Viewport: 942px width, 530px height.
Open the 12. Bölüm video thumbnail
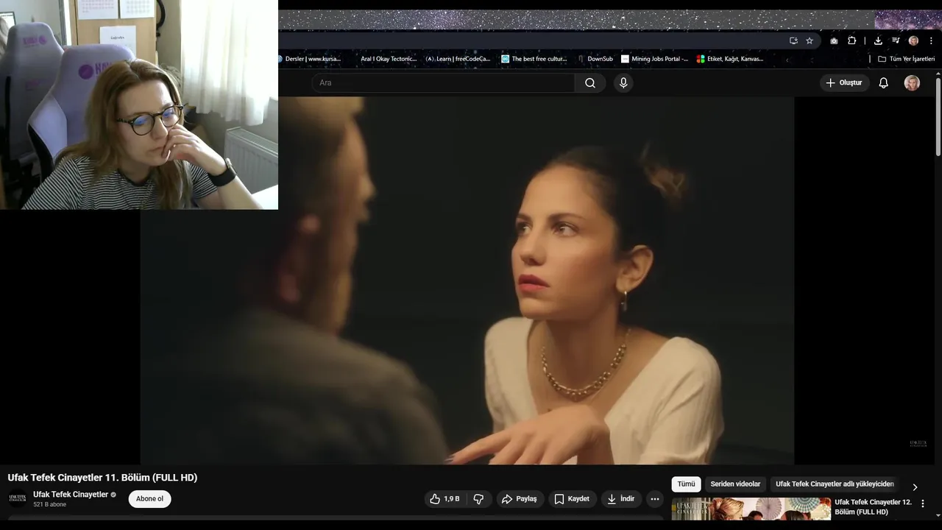coord(751,509)
